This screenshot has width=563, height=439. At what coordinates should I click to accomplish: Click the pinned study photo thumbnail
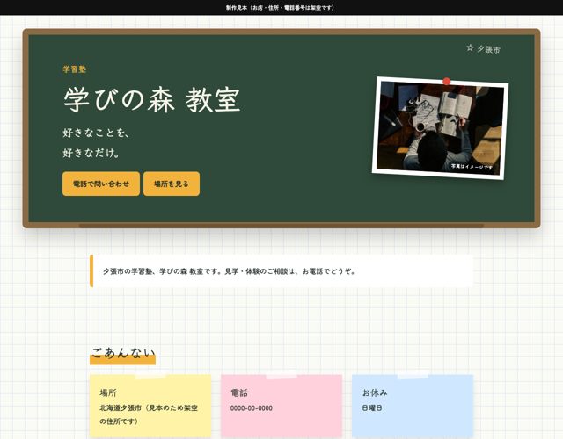click(x=440, y=128)
